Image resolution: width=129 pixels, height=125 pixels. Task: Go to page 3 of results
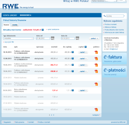point(53,115)
